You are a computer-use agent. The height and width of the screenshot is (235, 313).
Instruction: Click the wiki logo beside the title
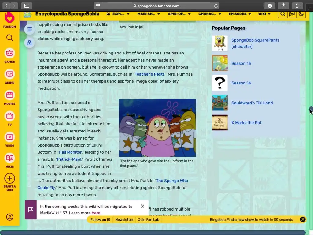click(27, 14)
